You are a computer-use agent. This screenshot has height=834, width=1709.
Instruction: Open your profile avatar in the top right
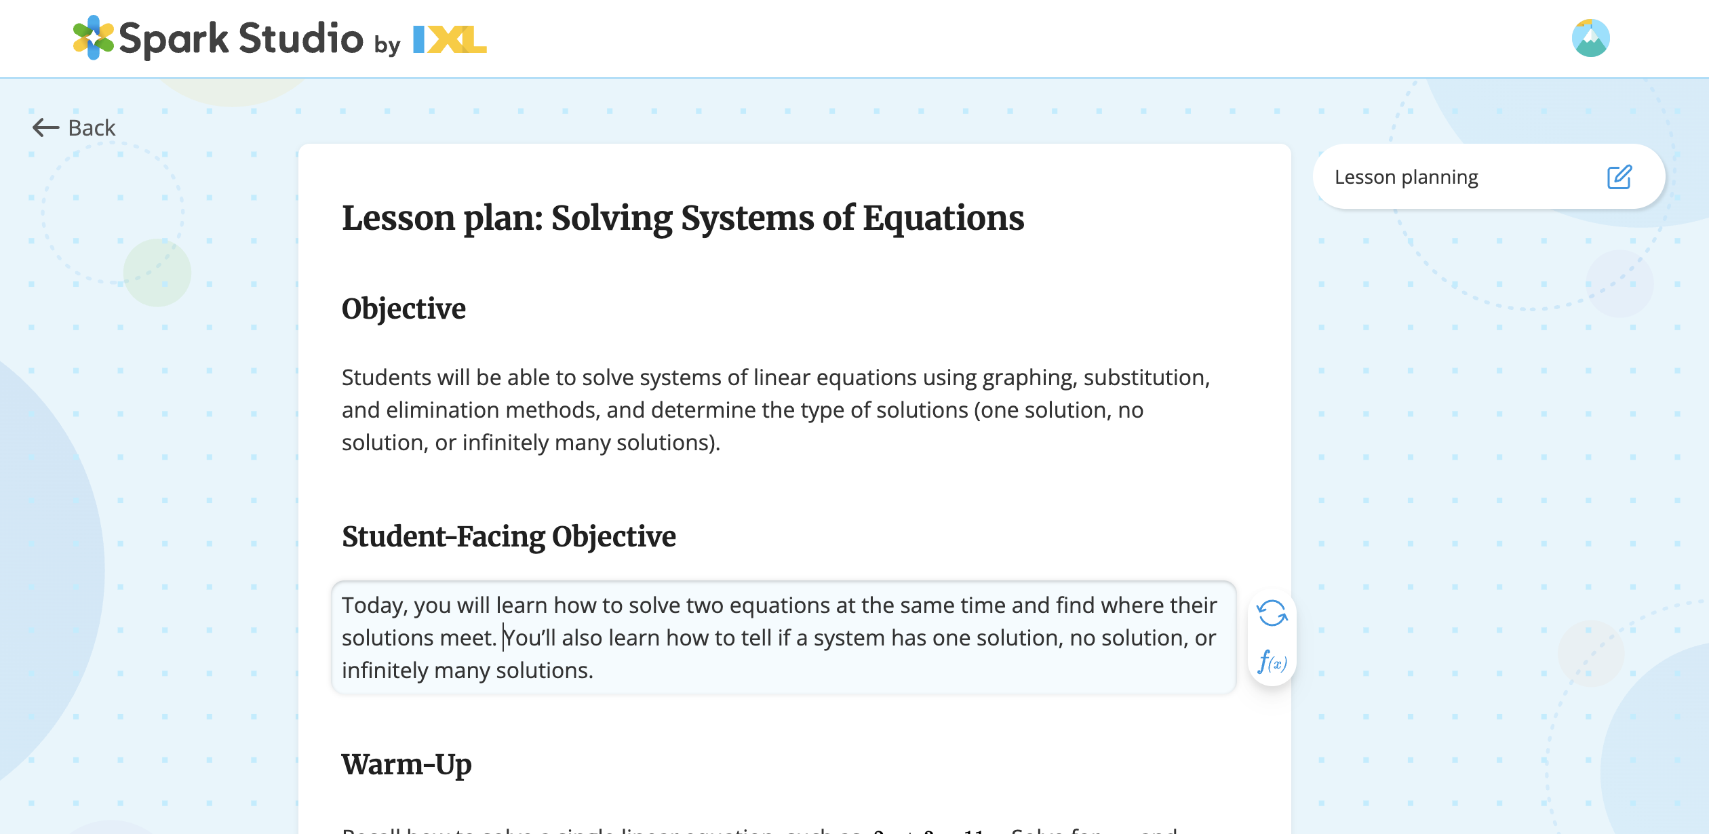pos(1592,38)
